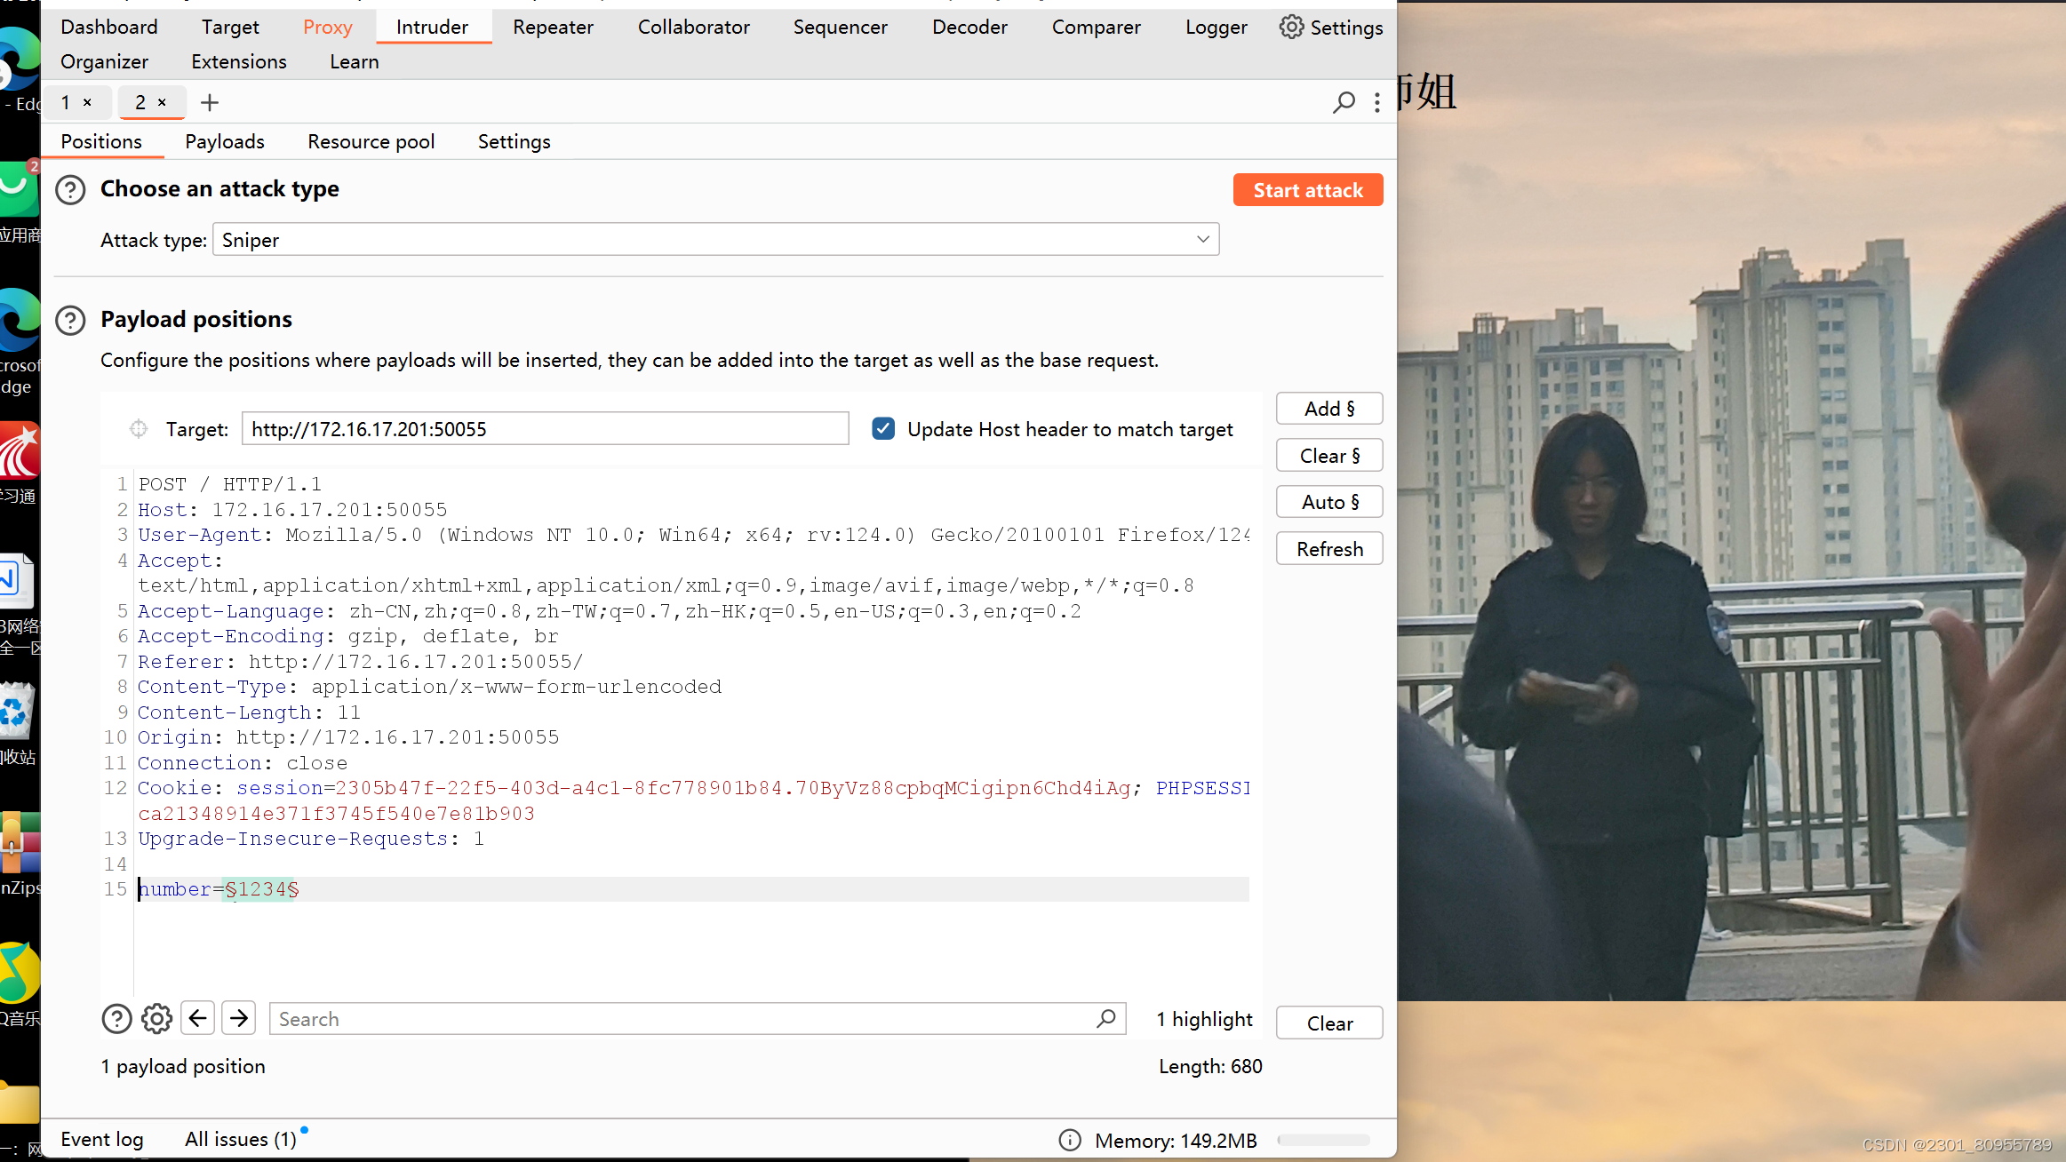Open request editor settings gear icon

[156, 1019]
